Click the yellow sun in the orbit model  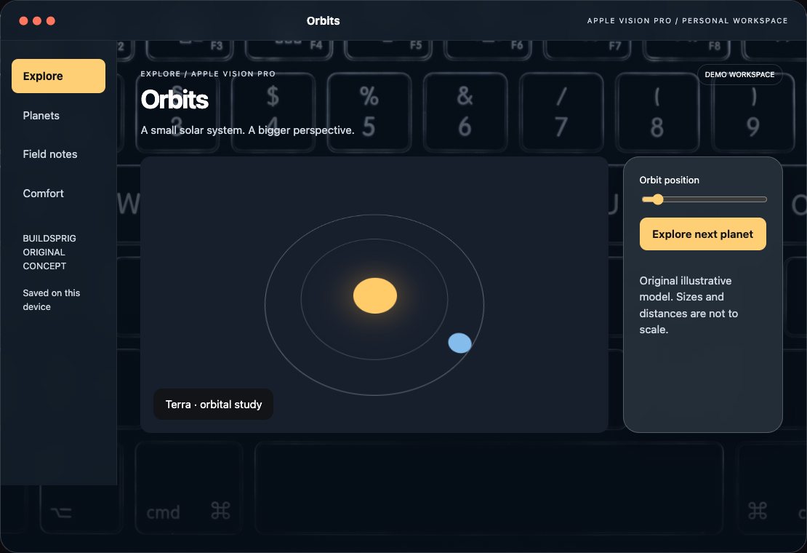pyautogui.click(x=374, y=295)
